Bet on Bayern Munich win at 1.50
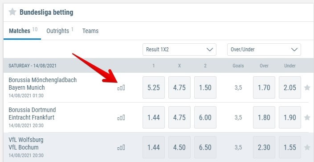Viewport: 314px width, 162px height. (205, 87)
